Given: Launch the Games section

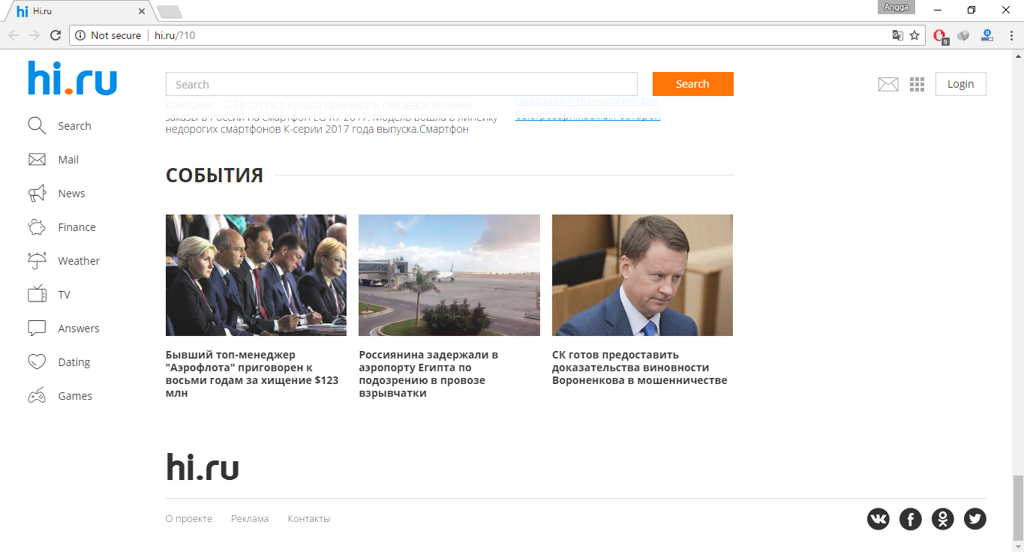Looking at the screenshot, I should [x=75, y=395].
